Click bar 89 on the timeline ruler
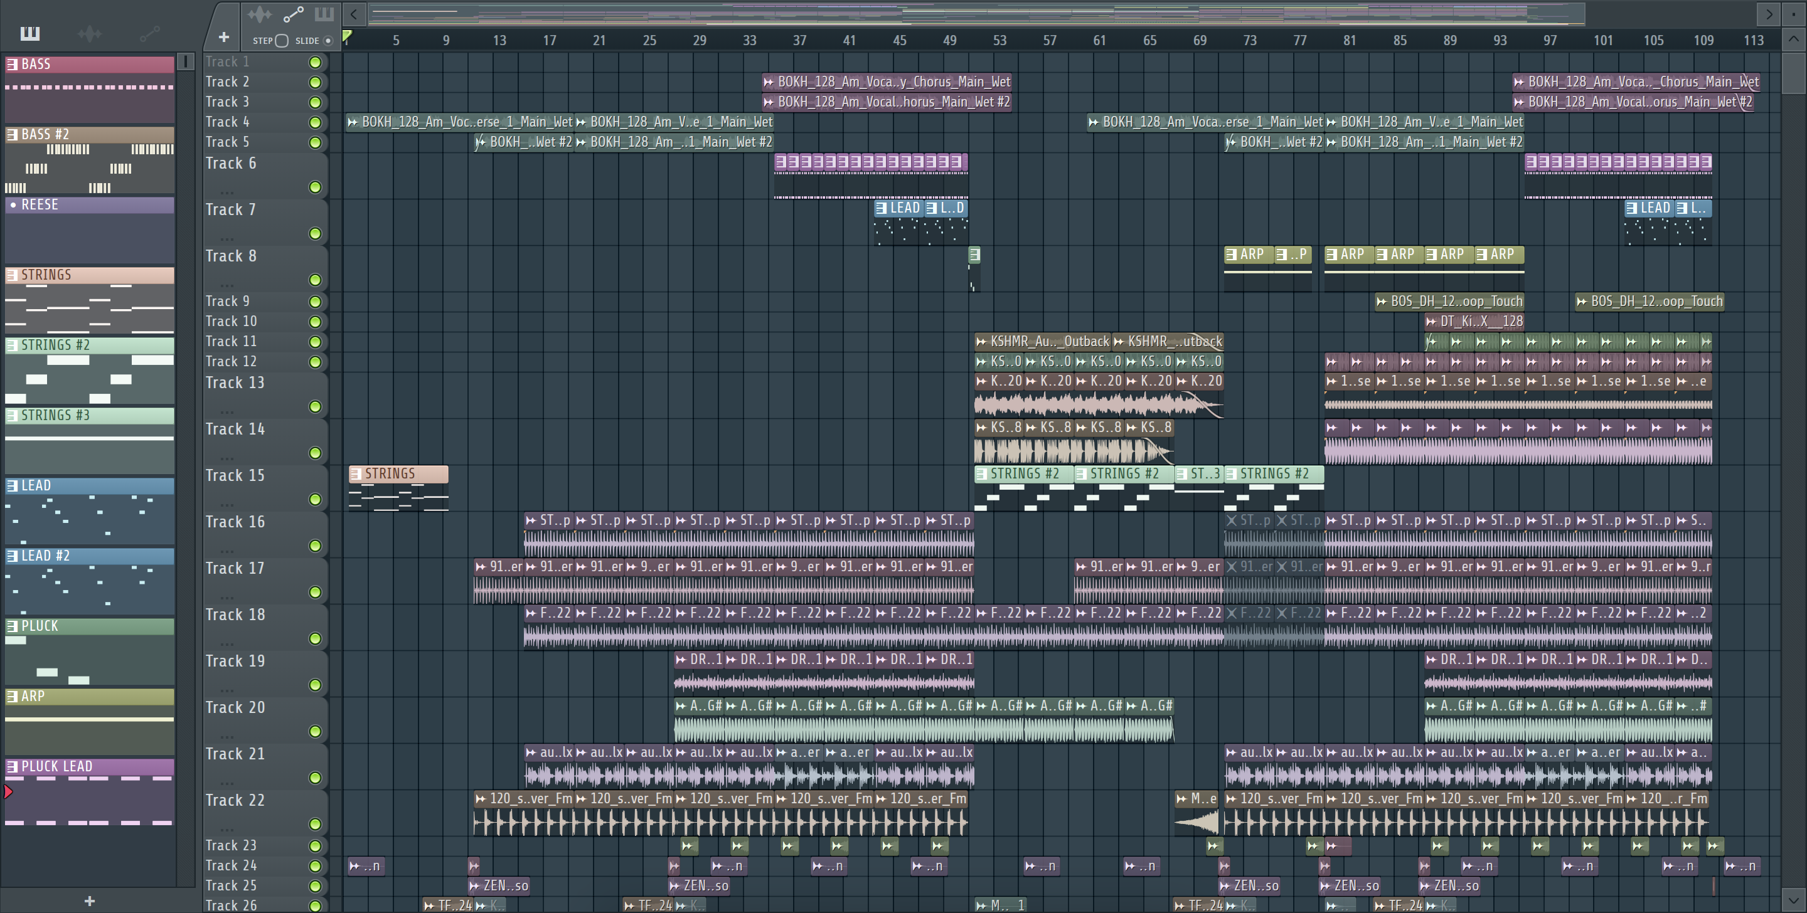 tap(1450, 40)
